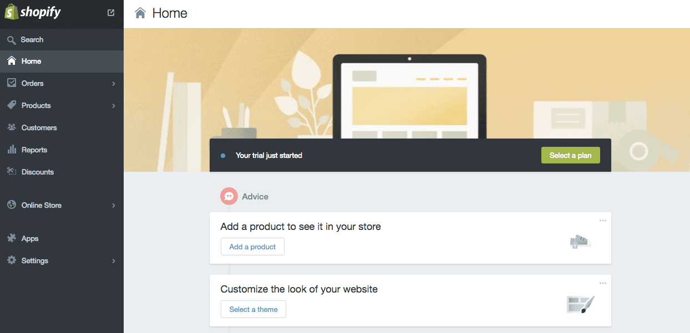Click the Customers people icon
This screenshot has width=690, height=333.
(11, 127)
